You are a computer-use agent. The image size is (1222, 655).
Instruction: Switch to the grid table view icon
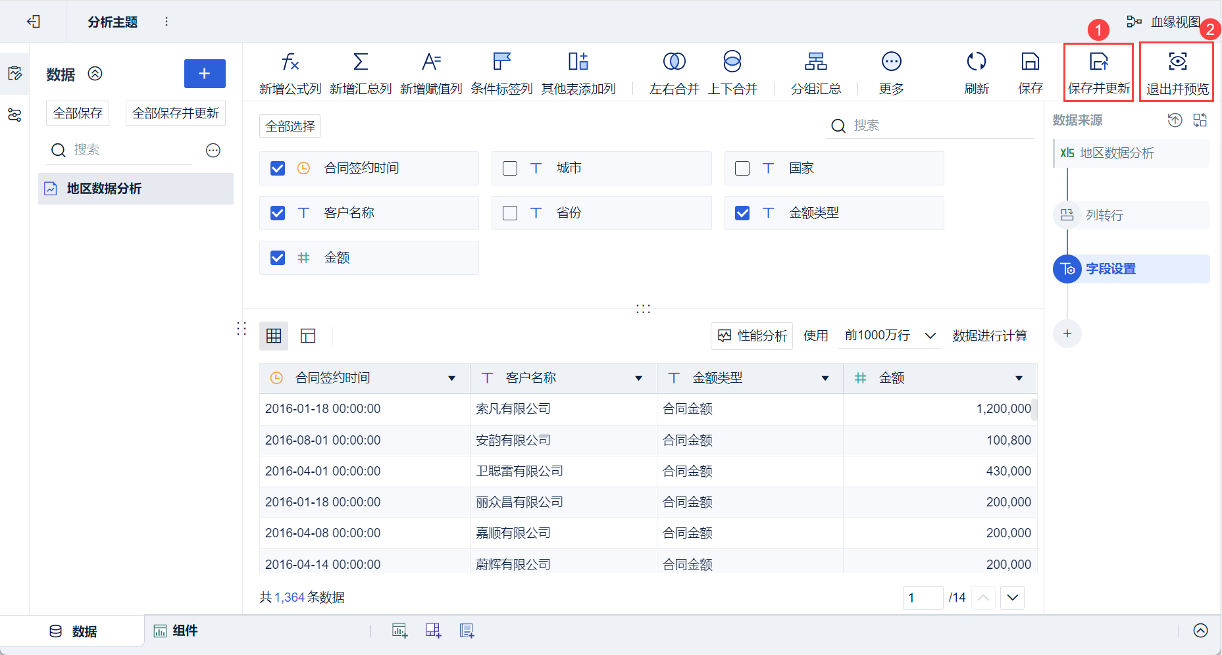274,336
